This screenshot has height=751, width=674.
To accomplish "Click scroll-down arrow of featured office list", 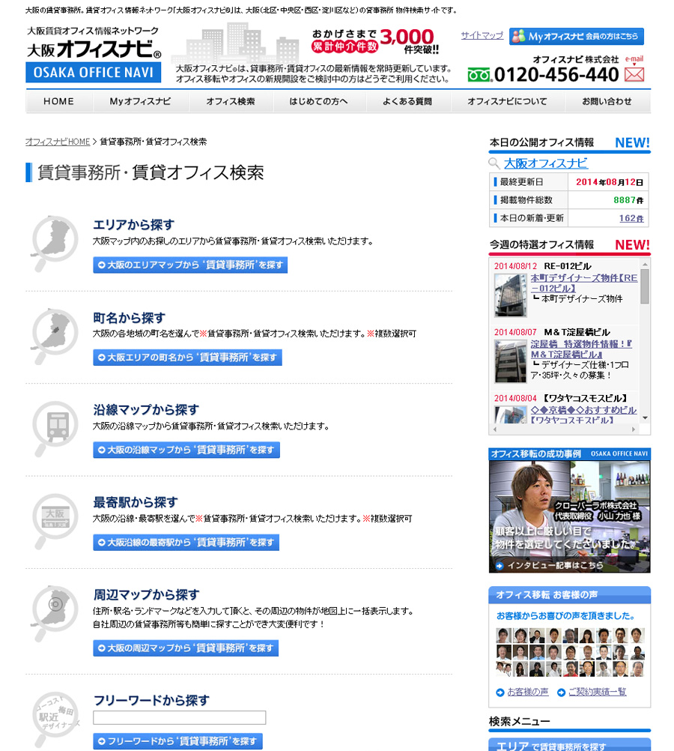I will coord(645,418).
